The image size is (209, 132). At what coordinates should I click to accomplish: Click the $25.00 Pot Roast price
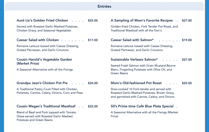187,83
